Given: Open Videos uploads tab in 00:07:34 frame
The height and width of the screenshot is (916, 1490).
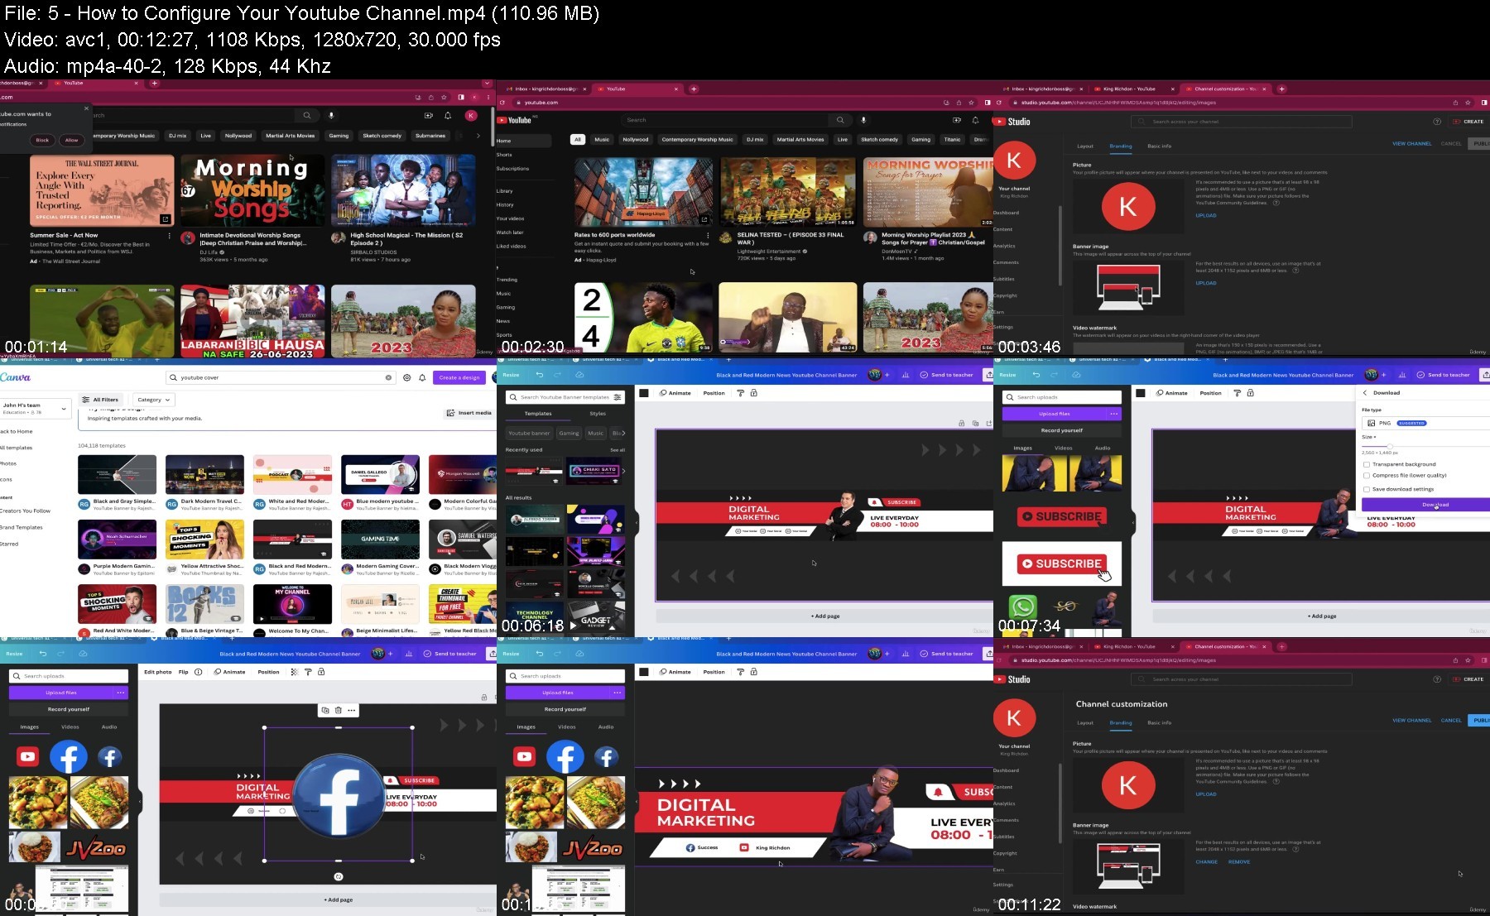Looking at the screenshot, I should [1063, 448].
